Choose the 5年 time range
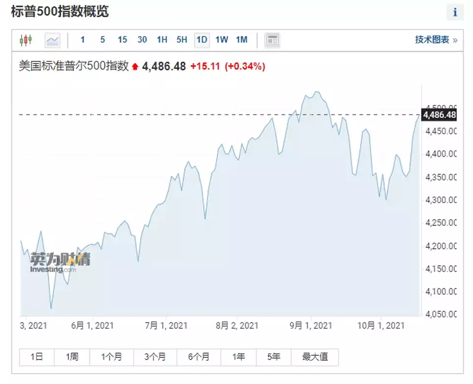The height and width of the screenshot is (384, 473). 274,357
